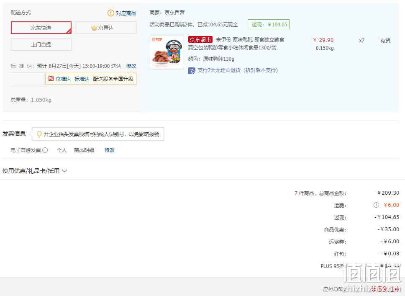Click the 活动商品已购满2件 promotion text

pos(194,25)
